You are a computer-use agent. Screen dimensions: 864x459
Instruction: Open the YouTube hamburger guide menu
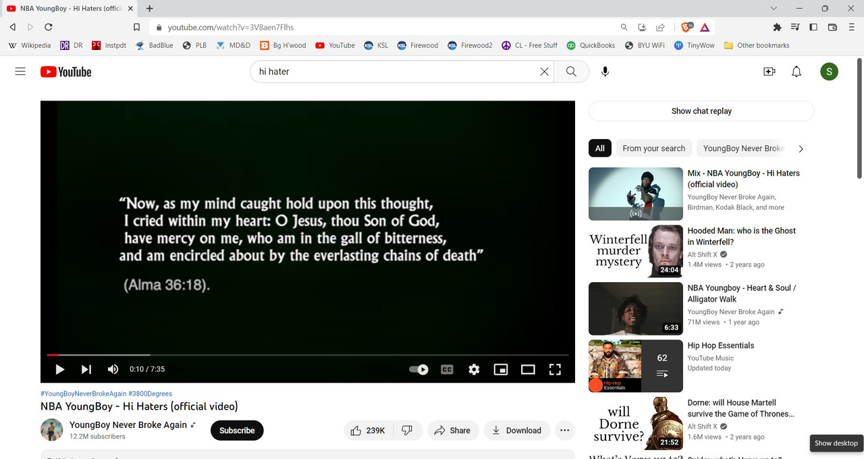(x=20, y=72)
